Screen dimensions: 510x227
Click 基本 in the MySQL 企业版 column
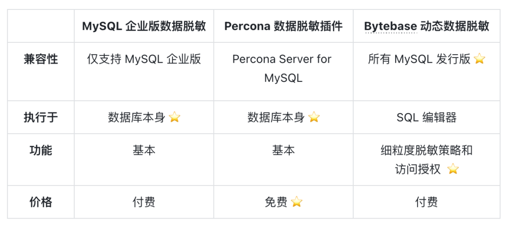(x=144, y=150)
